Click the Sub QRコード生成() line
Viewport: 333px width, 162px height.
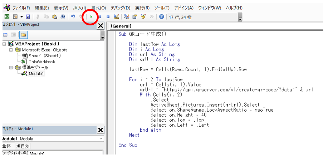point(143,34)
